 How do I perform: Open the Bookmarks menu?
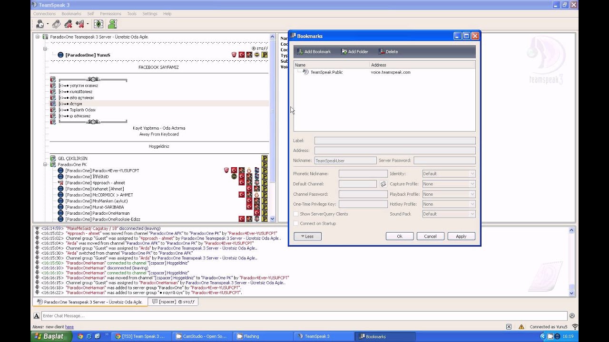pos(71,14)
